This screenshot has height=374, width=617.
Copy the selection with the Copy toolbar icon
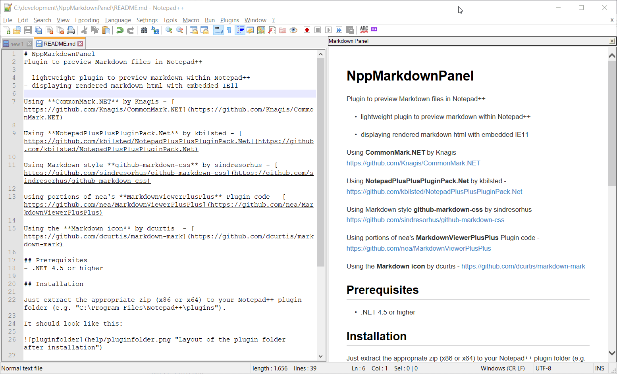click(95, 30)
